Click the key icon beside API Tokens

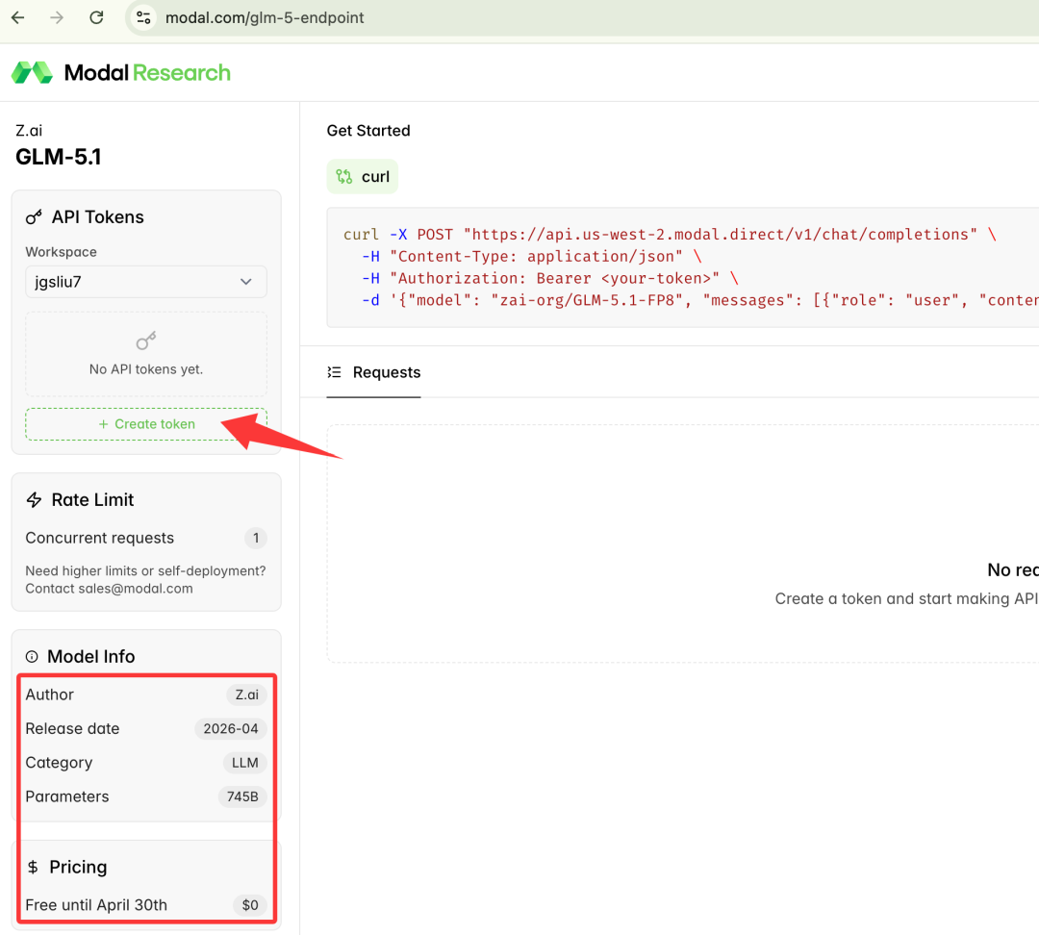(34, 217)
